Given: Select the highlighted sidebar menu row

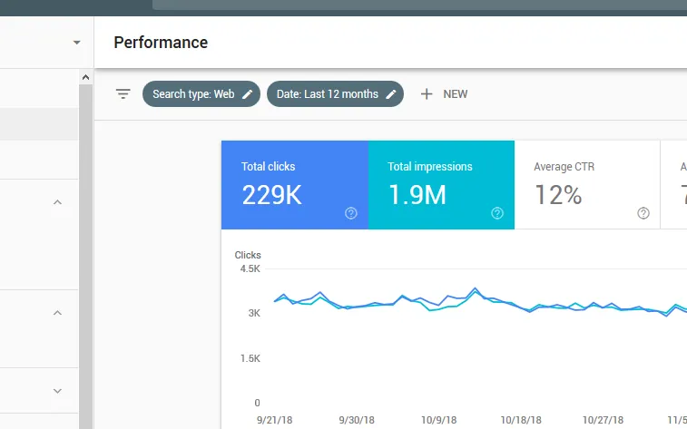Looking at the screenshot, I should pyautogui.click(x=39, y=124).
